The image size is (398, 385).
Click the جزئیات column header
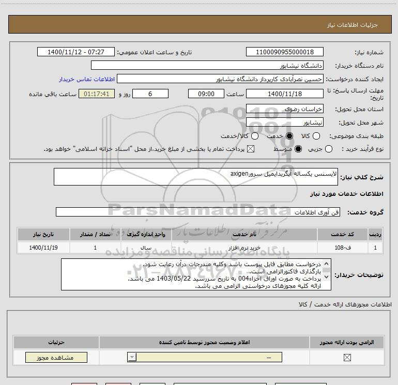click(56, 342)
